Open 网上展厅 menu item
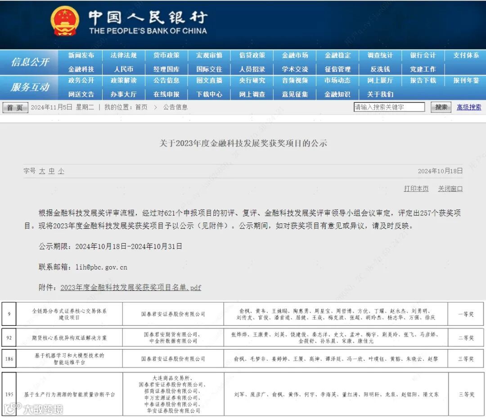The height and width of the screenshot is (418, 486). pos(380,80)
